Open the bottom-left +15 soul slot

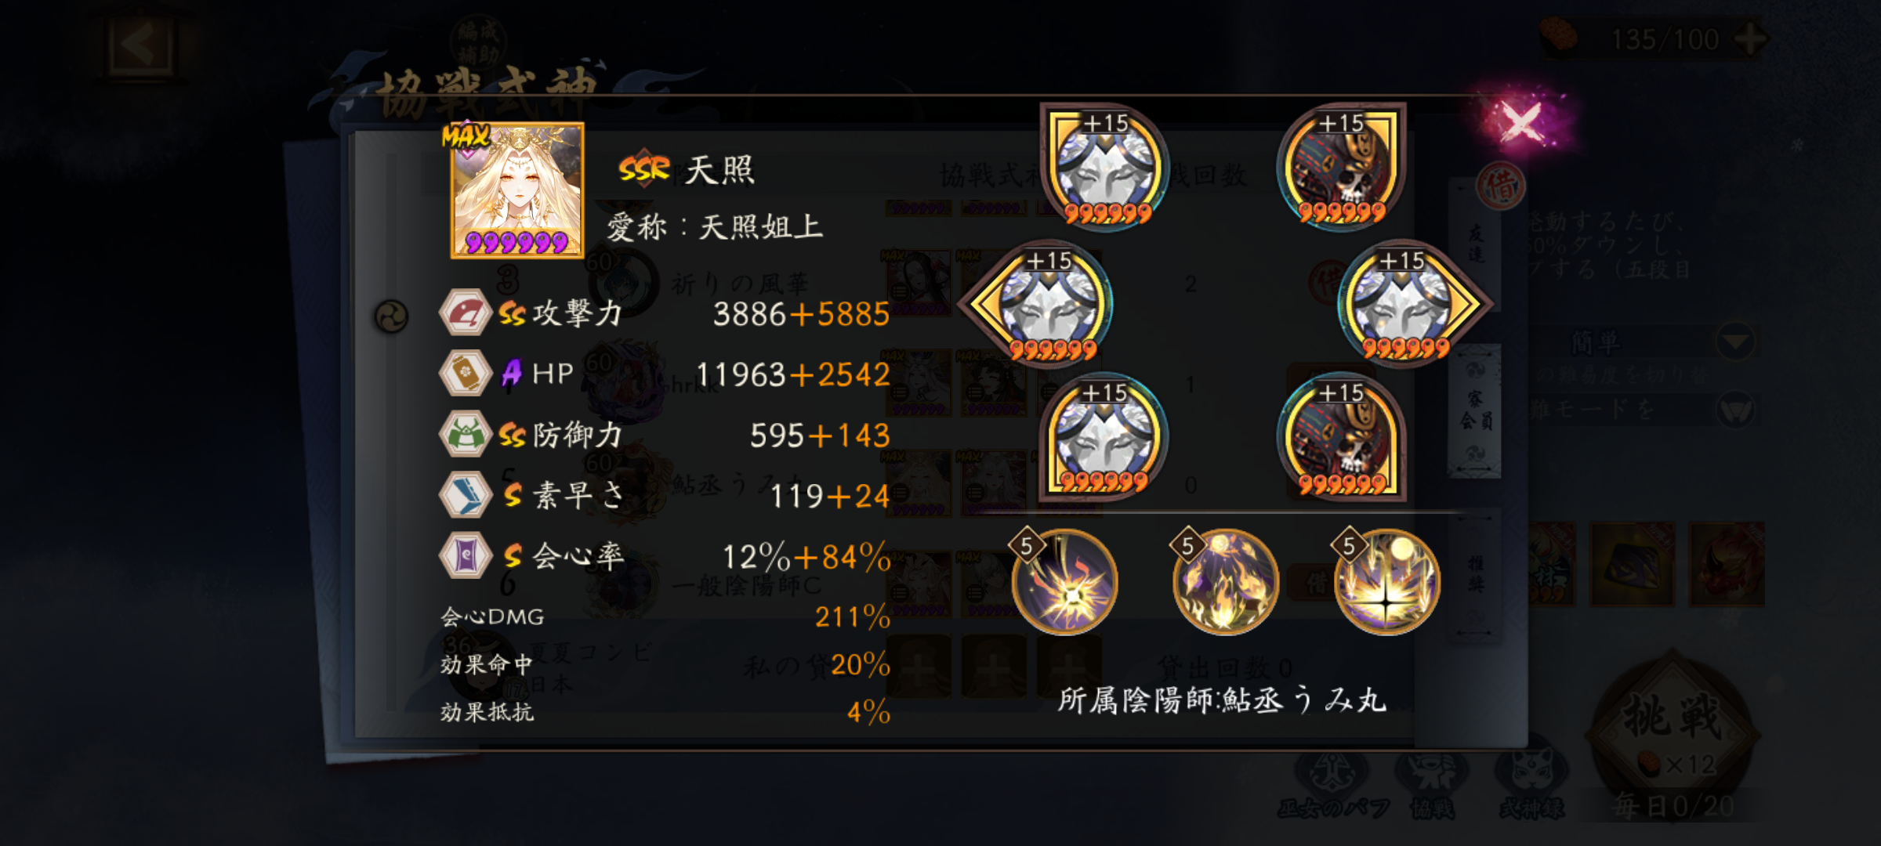pos(1105,436)
